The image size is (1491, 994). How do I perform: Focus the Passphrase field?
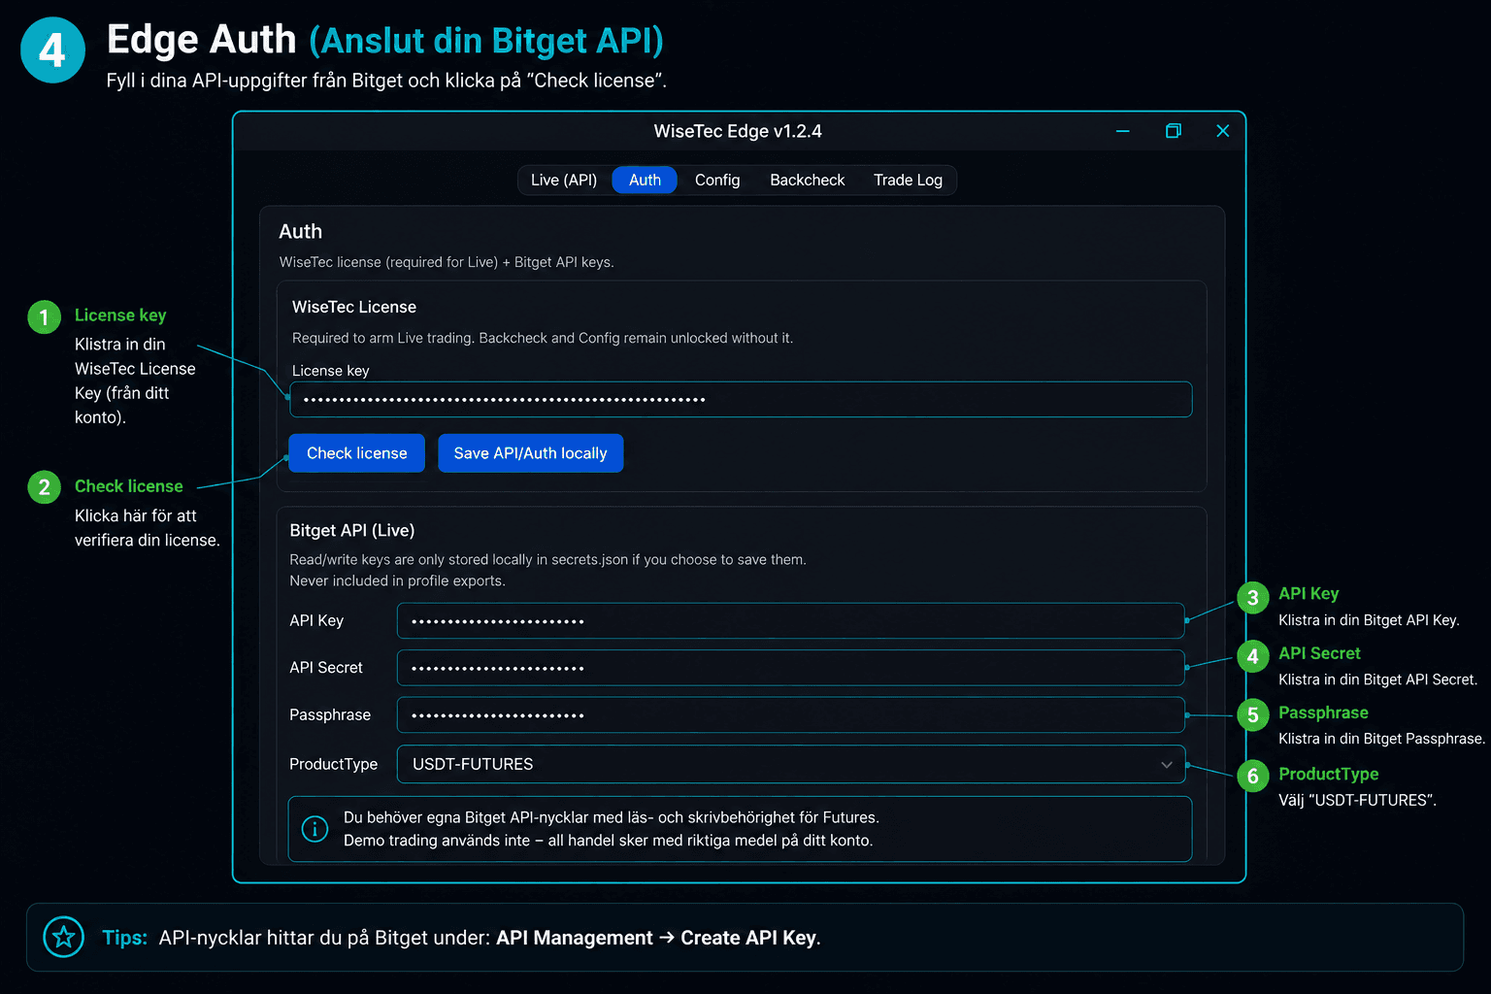click(x=790, y=715)
